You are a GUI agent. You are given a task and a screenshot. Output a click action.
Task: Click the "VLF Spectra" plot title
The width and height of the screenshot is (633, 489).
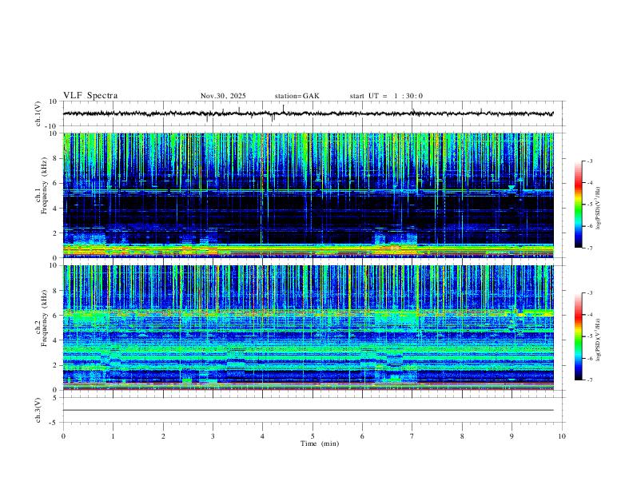(x=90, y=95)
